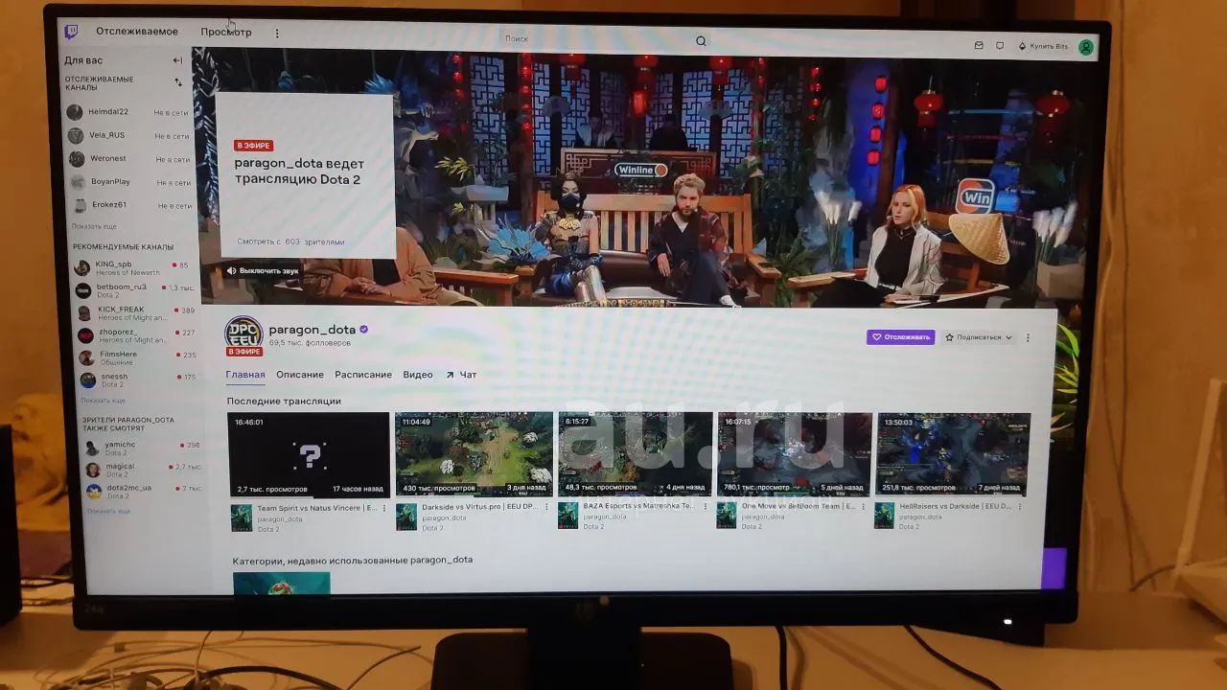Click the KICK_FREAK channel avatar
This screenshot has width=1227, height=690.
[x=84, y=313]
